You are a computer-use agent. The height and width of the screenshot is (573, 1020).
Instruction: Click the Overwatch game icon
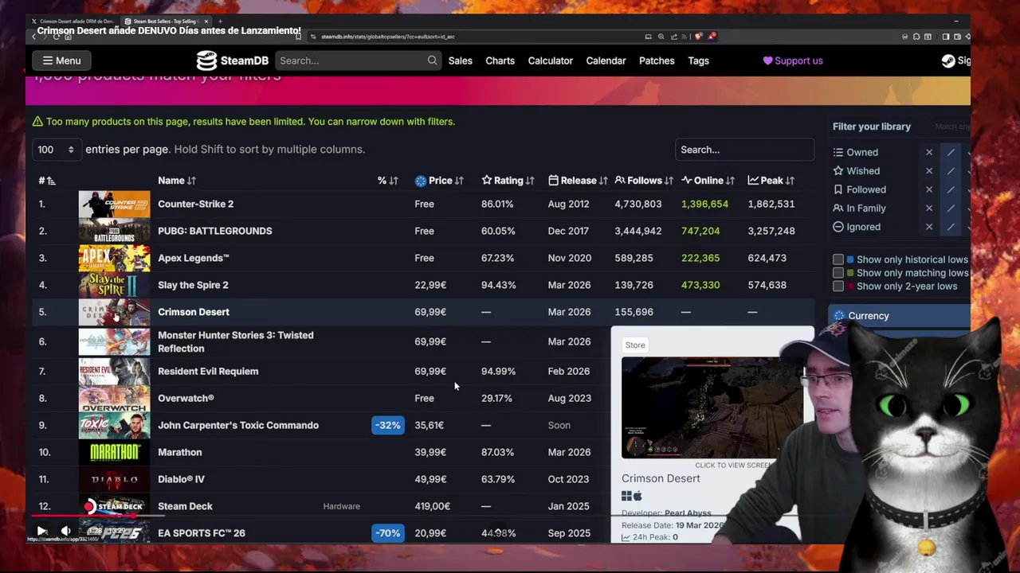point(114,398)
